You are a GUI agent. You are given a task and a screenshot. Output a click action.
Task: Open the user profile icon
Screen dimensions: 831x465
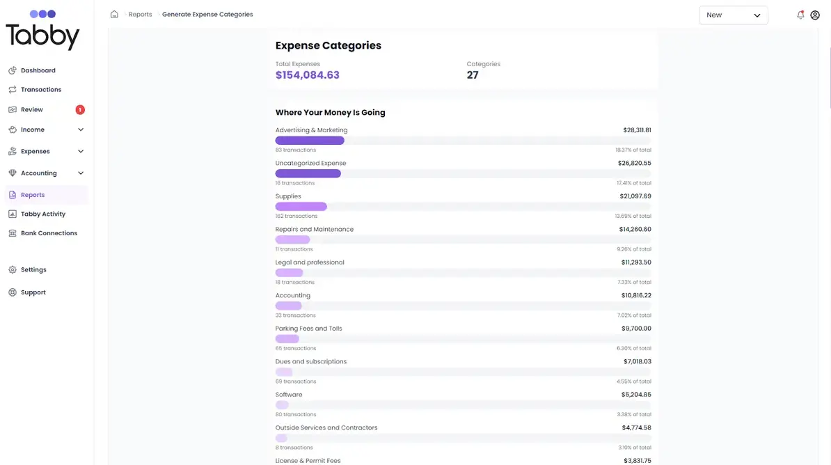click(x=815, y=15)
